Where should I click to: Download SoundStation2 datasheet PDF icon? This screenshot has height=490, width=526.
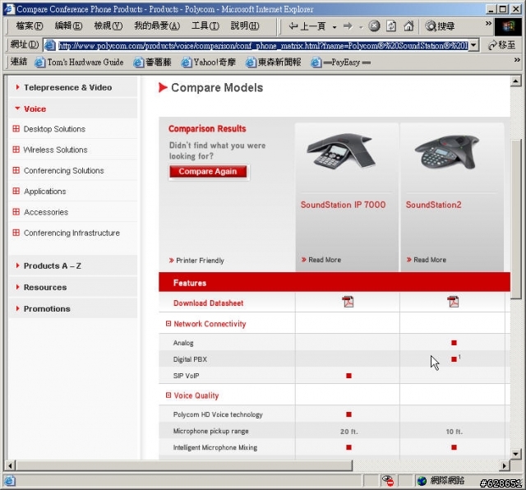(x=453, y=303)
